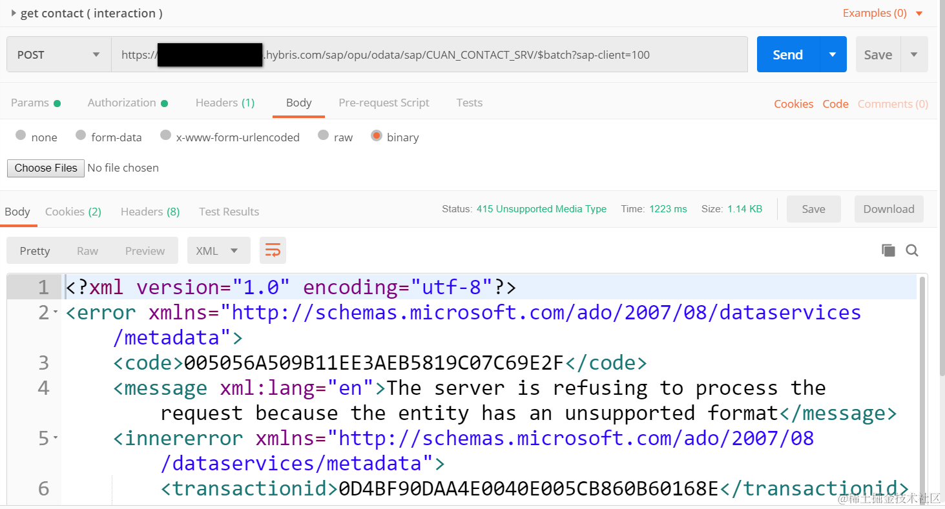Open the Test Results tab
Image resolution: width=945 pixels, height=509 pixels.
(x=229, y=212)
